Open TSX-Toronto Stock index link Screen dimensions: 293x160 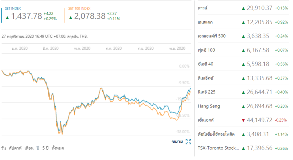pyautogui.click(x=218, y=148)
